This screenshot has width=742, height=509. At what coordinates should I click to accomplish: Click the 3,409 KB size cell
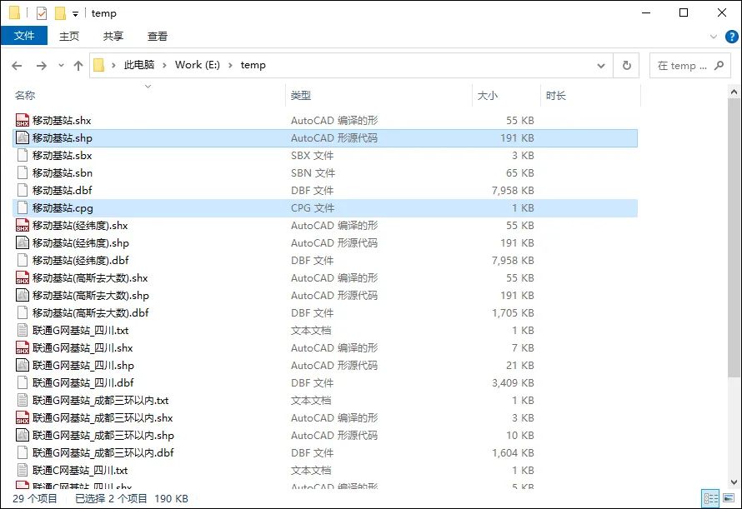pyautogui.click(x=513, y=382)
